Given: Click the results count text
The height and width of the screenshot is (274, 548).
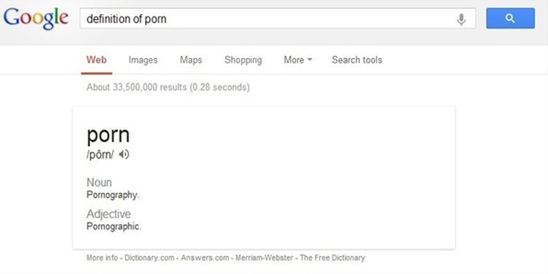Looking at the screenshot, I should [168, 87].
